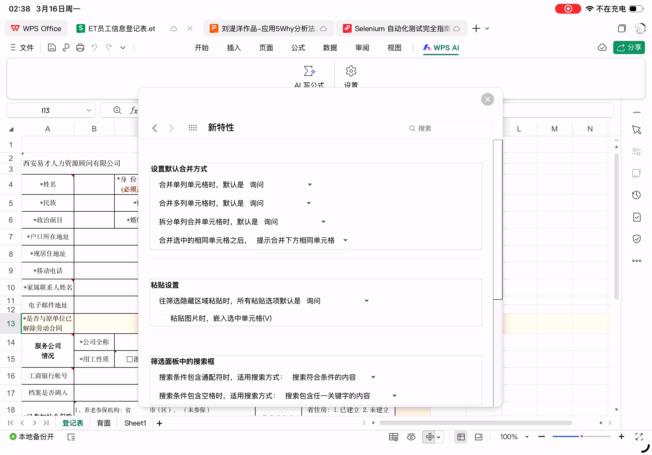This screenshot has height=455, width=652.
Task: Click the grid dots icon beside 新特性
Action: (192, 128)
